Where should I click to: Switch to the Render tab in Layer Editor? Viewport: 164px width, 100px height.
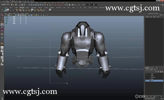(152, 68)
